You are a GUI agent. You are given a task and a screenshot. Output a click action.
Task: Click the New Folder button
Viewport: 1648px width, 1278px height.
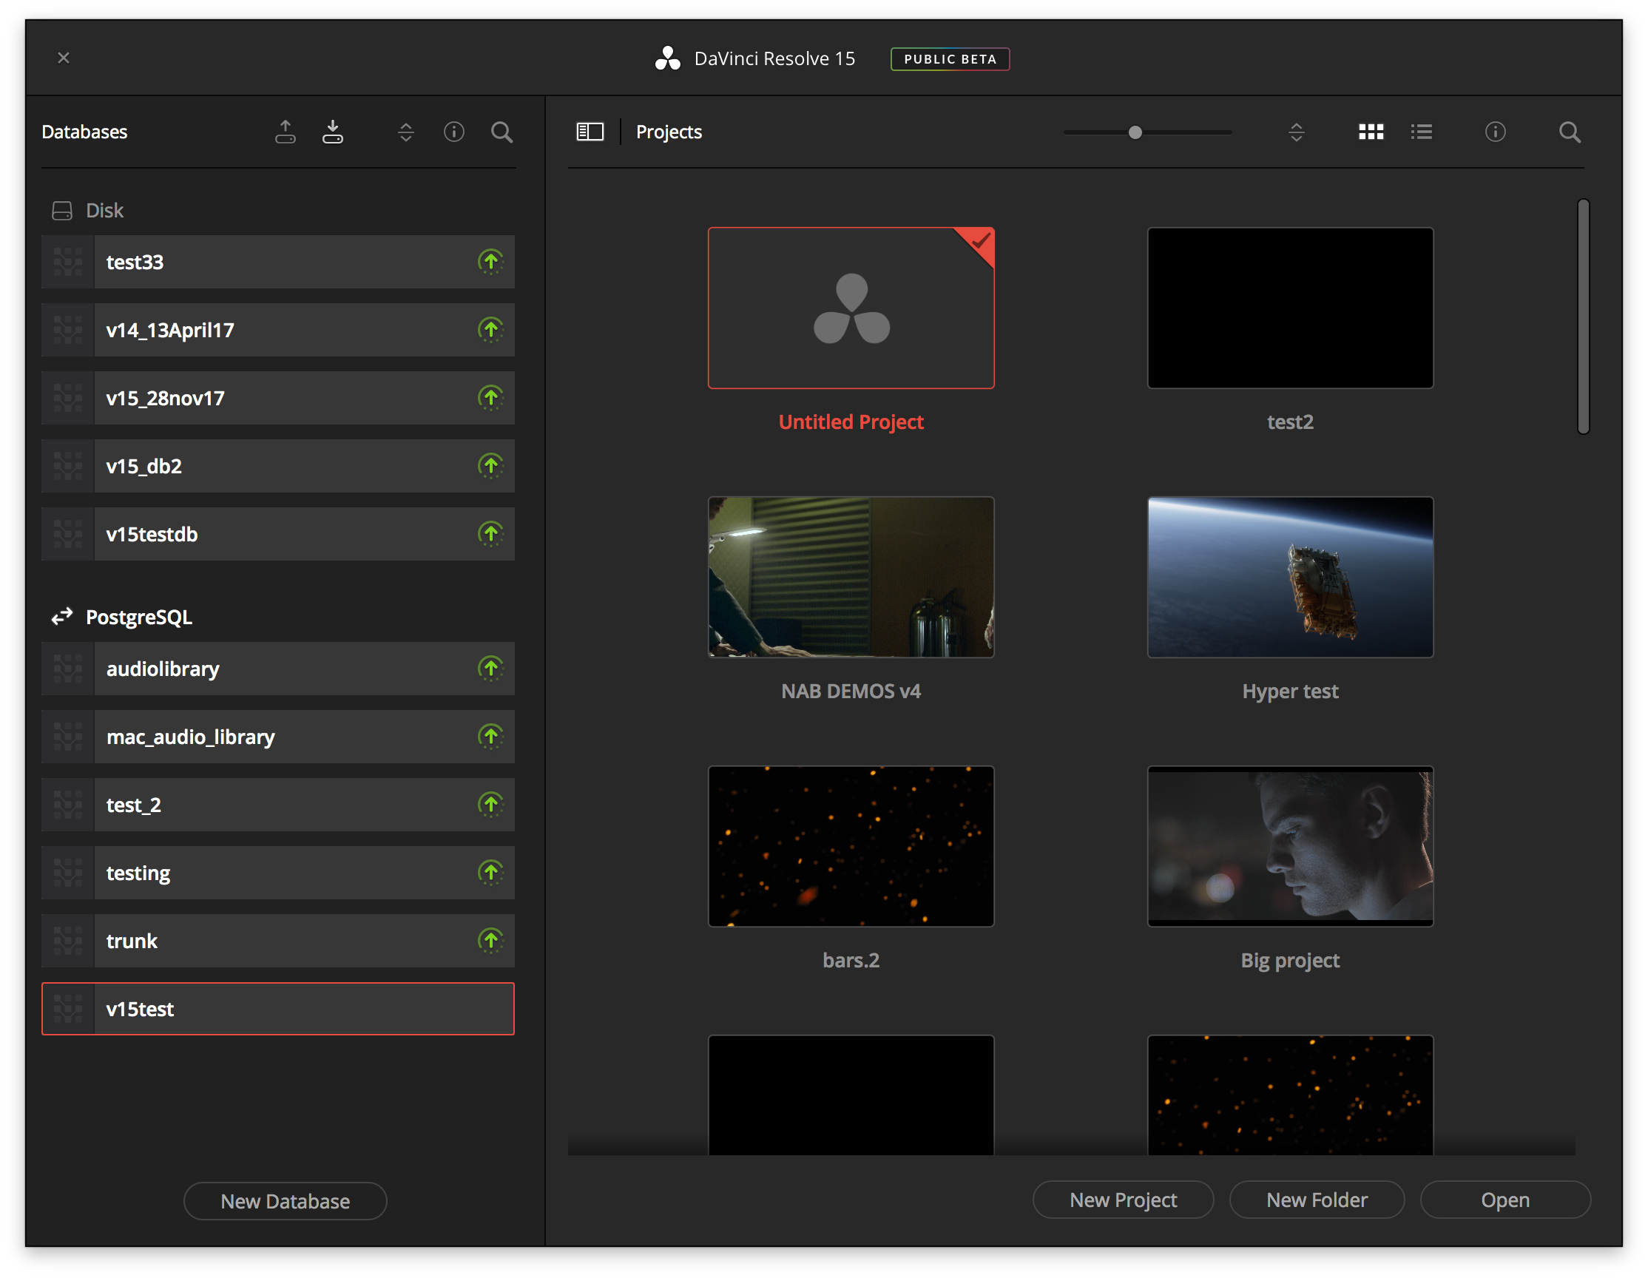tap(1317, 1199)
